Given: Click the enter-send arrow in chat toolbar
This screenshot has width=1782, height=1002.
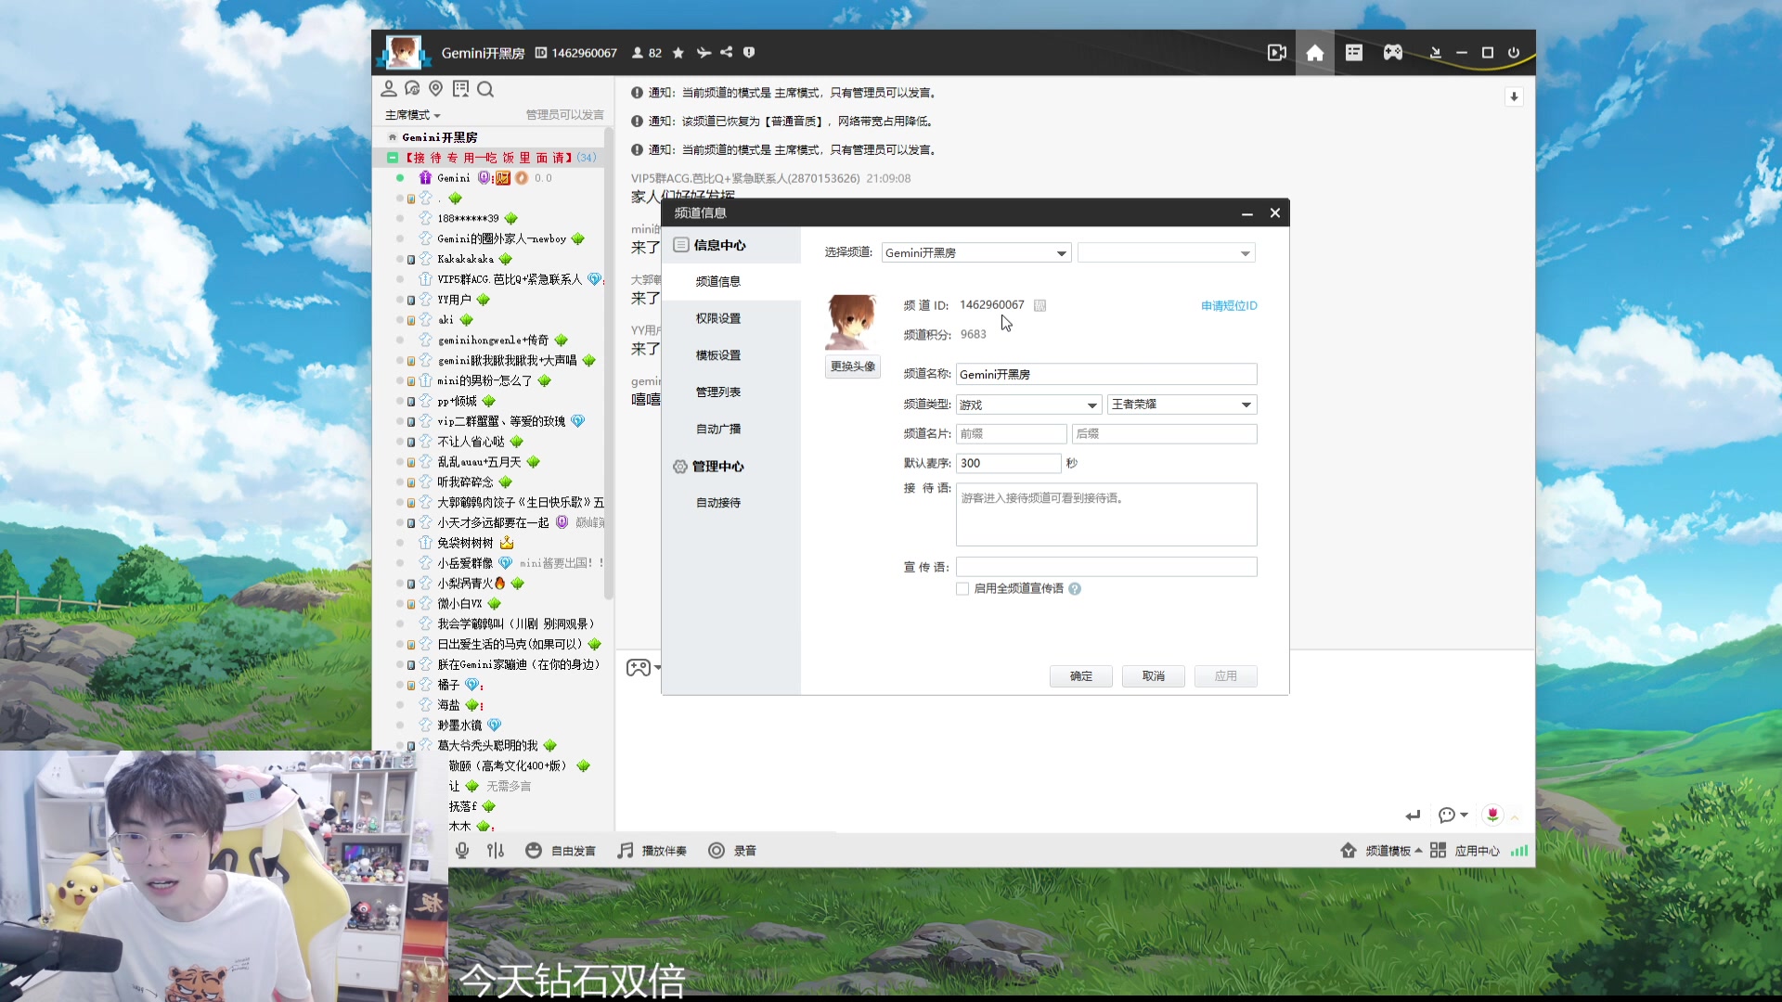Looking at the screenshot, I should click(1413, 816).
